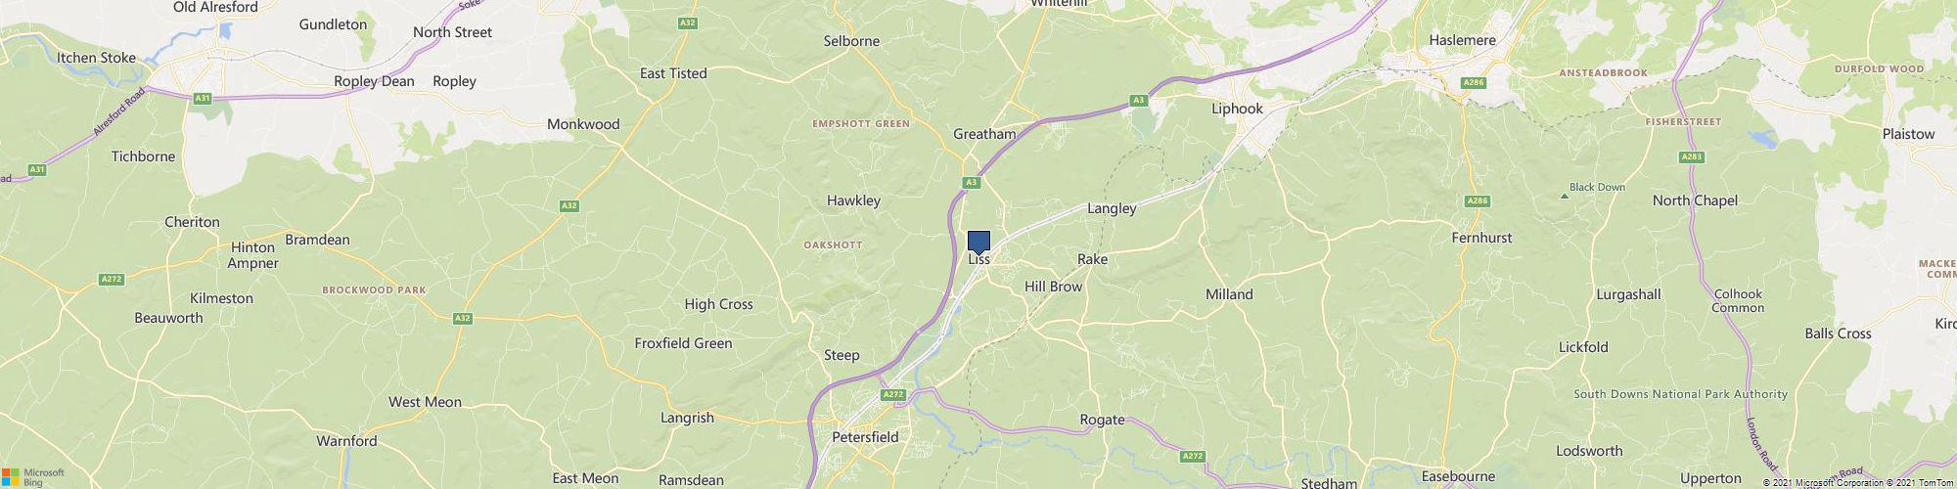Click the A286 road shield near Fernhurst
The image size is (1957, 489).
coord(1478,201)
